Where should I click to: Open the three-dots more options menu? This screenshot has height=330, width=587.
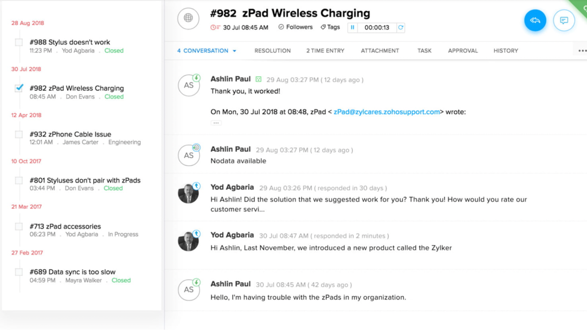tap(582, 51)
